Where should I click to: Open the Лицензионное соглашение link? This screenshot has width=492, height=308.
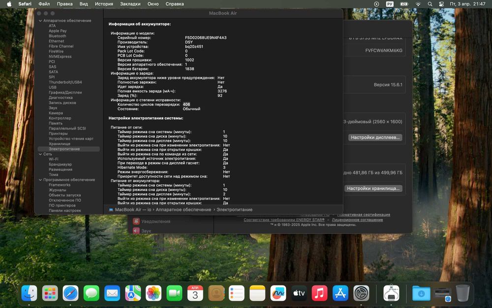coord(357,220)
